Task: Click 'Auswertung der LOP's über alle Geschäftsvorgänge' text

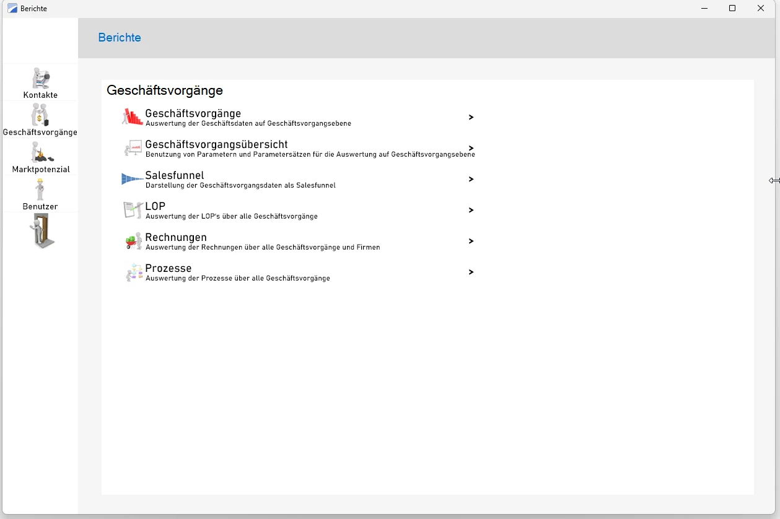Action: [x=232, y=217]
